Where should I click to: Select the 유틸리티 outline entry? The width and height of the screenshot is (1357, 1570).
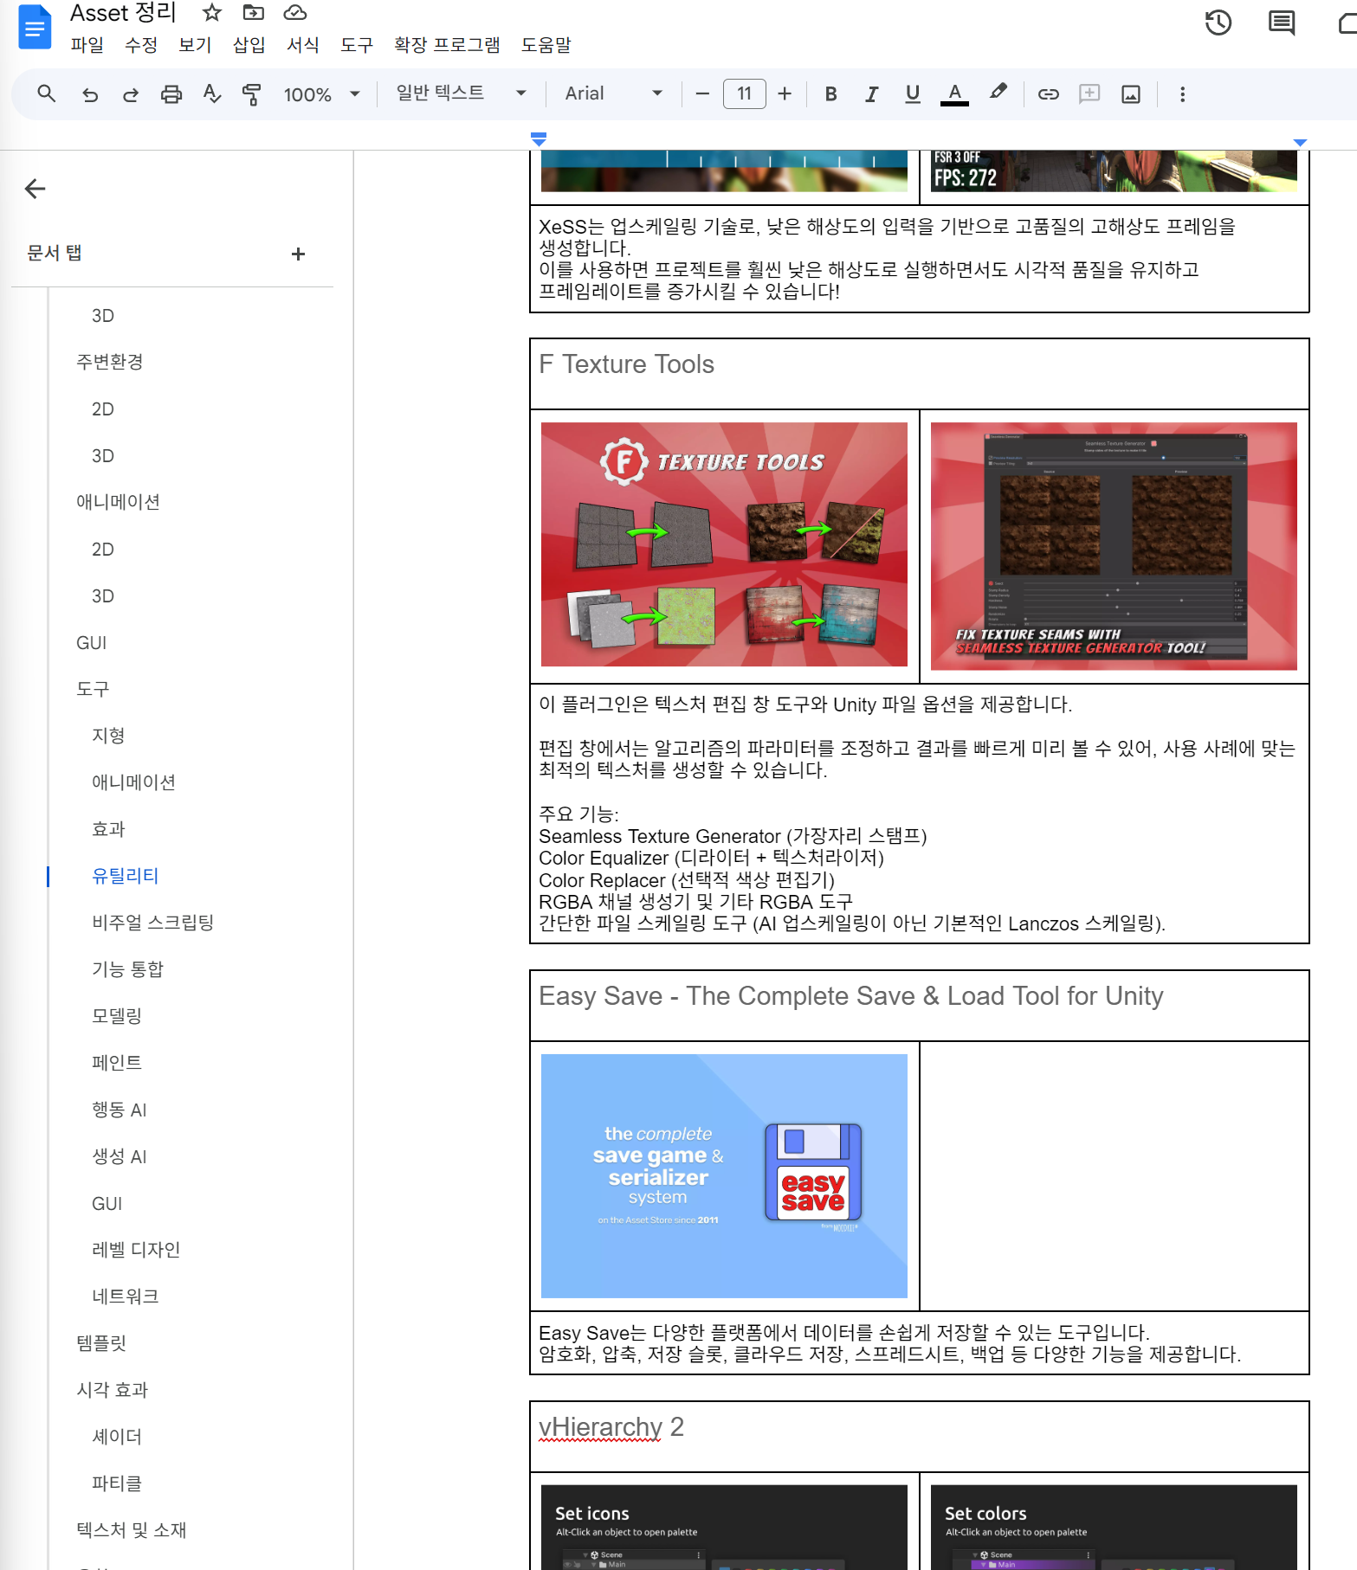[126, 876]
